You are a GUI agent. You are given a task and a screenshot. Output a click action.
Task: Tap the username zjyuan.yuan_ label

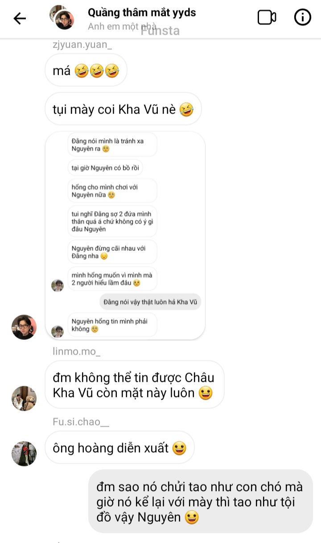(82, 45)
